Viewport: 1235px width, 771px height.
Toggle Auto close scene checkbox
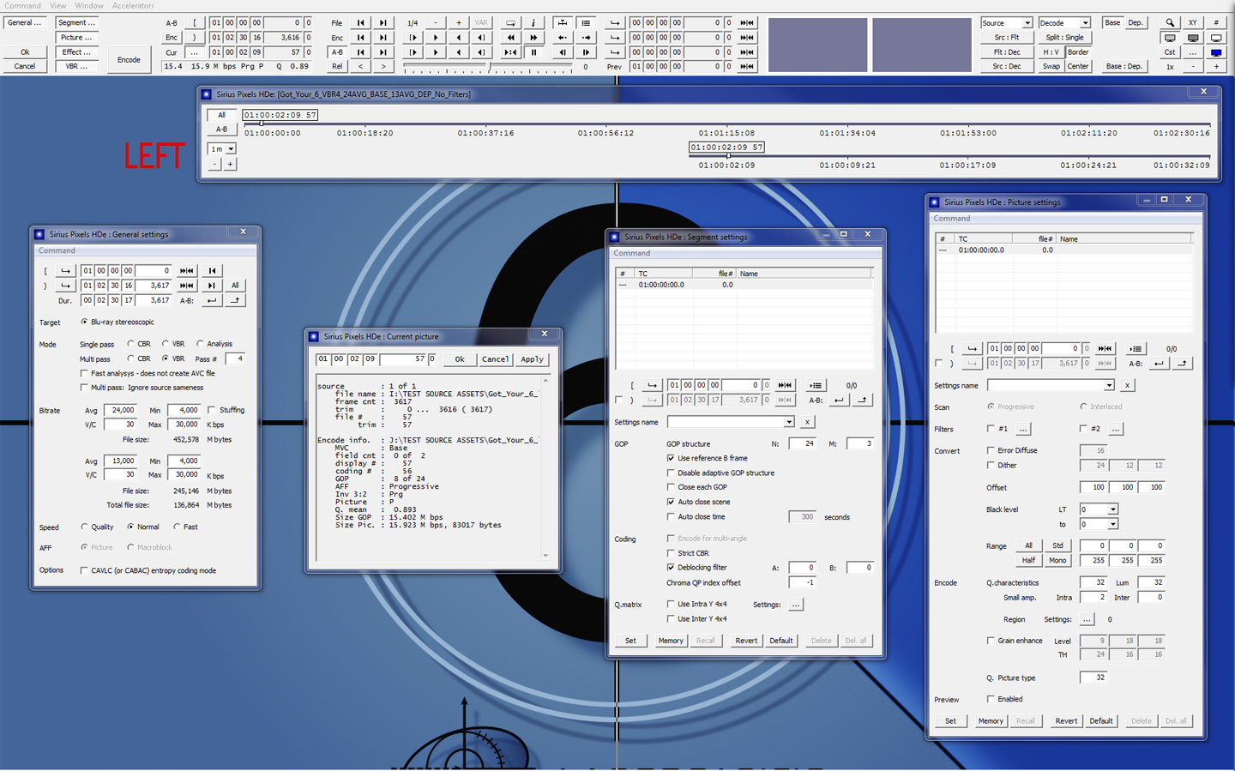click(x=671, y=502)
